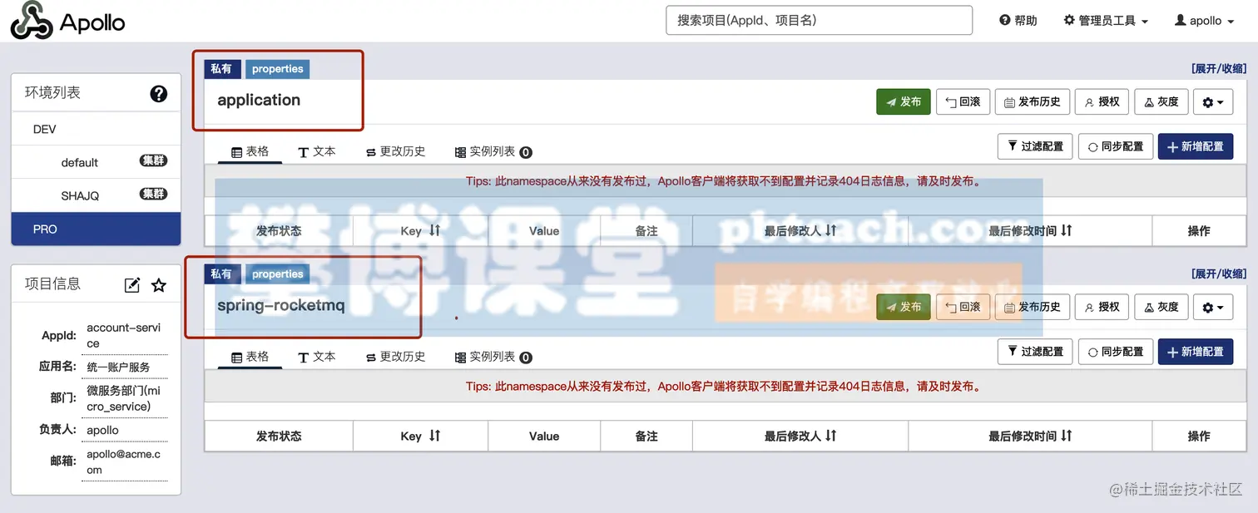This screenshot has height=513, width=1258.
Task: Click Value header in spring-rocketmq table
Action: click(544, 436)
